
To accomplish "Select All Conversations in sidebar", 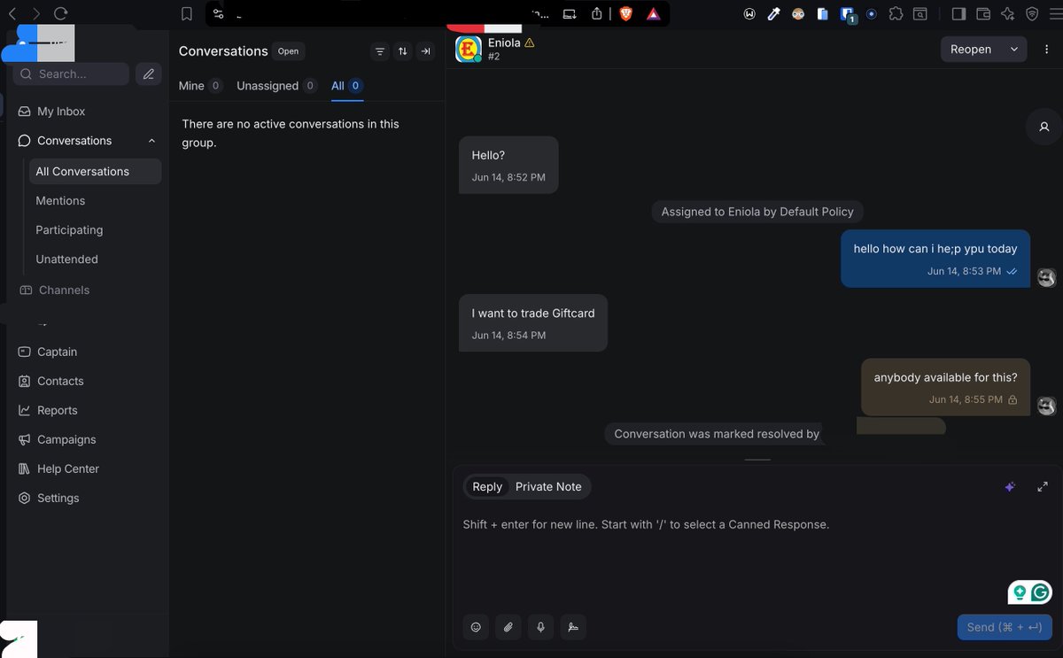I will [95, 172].
